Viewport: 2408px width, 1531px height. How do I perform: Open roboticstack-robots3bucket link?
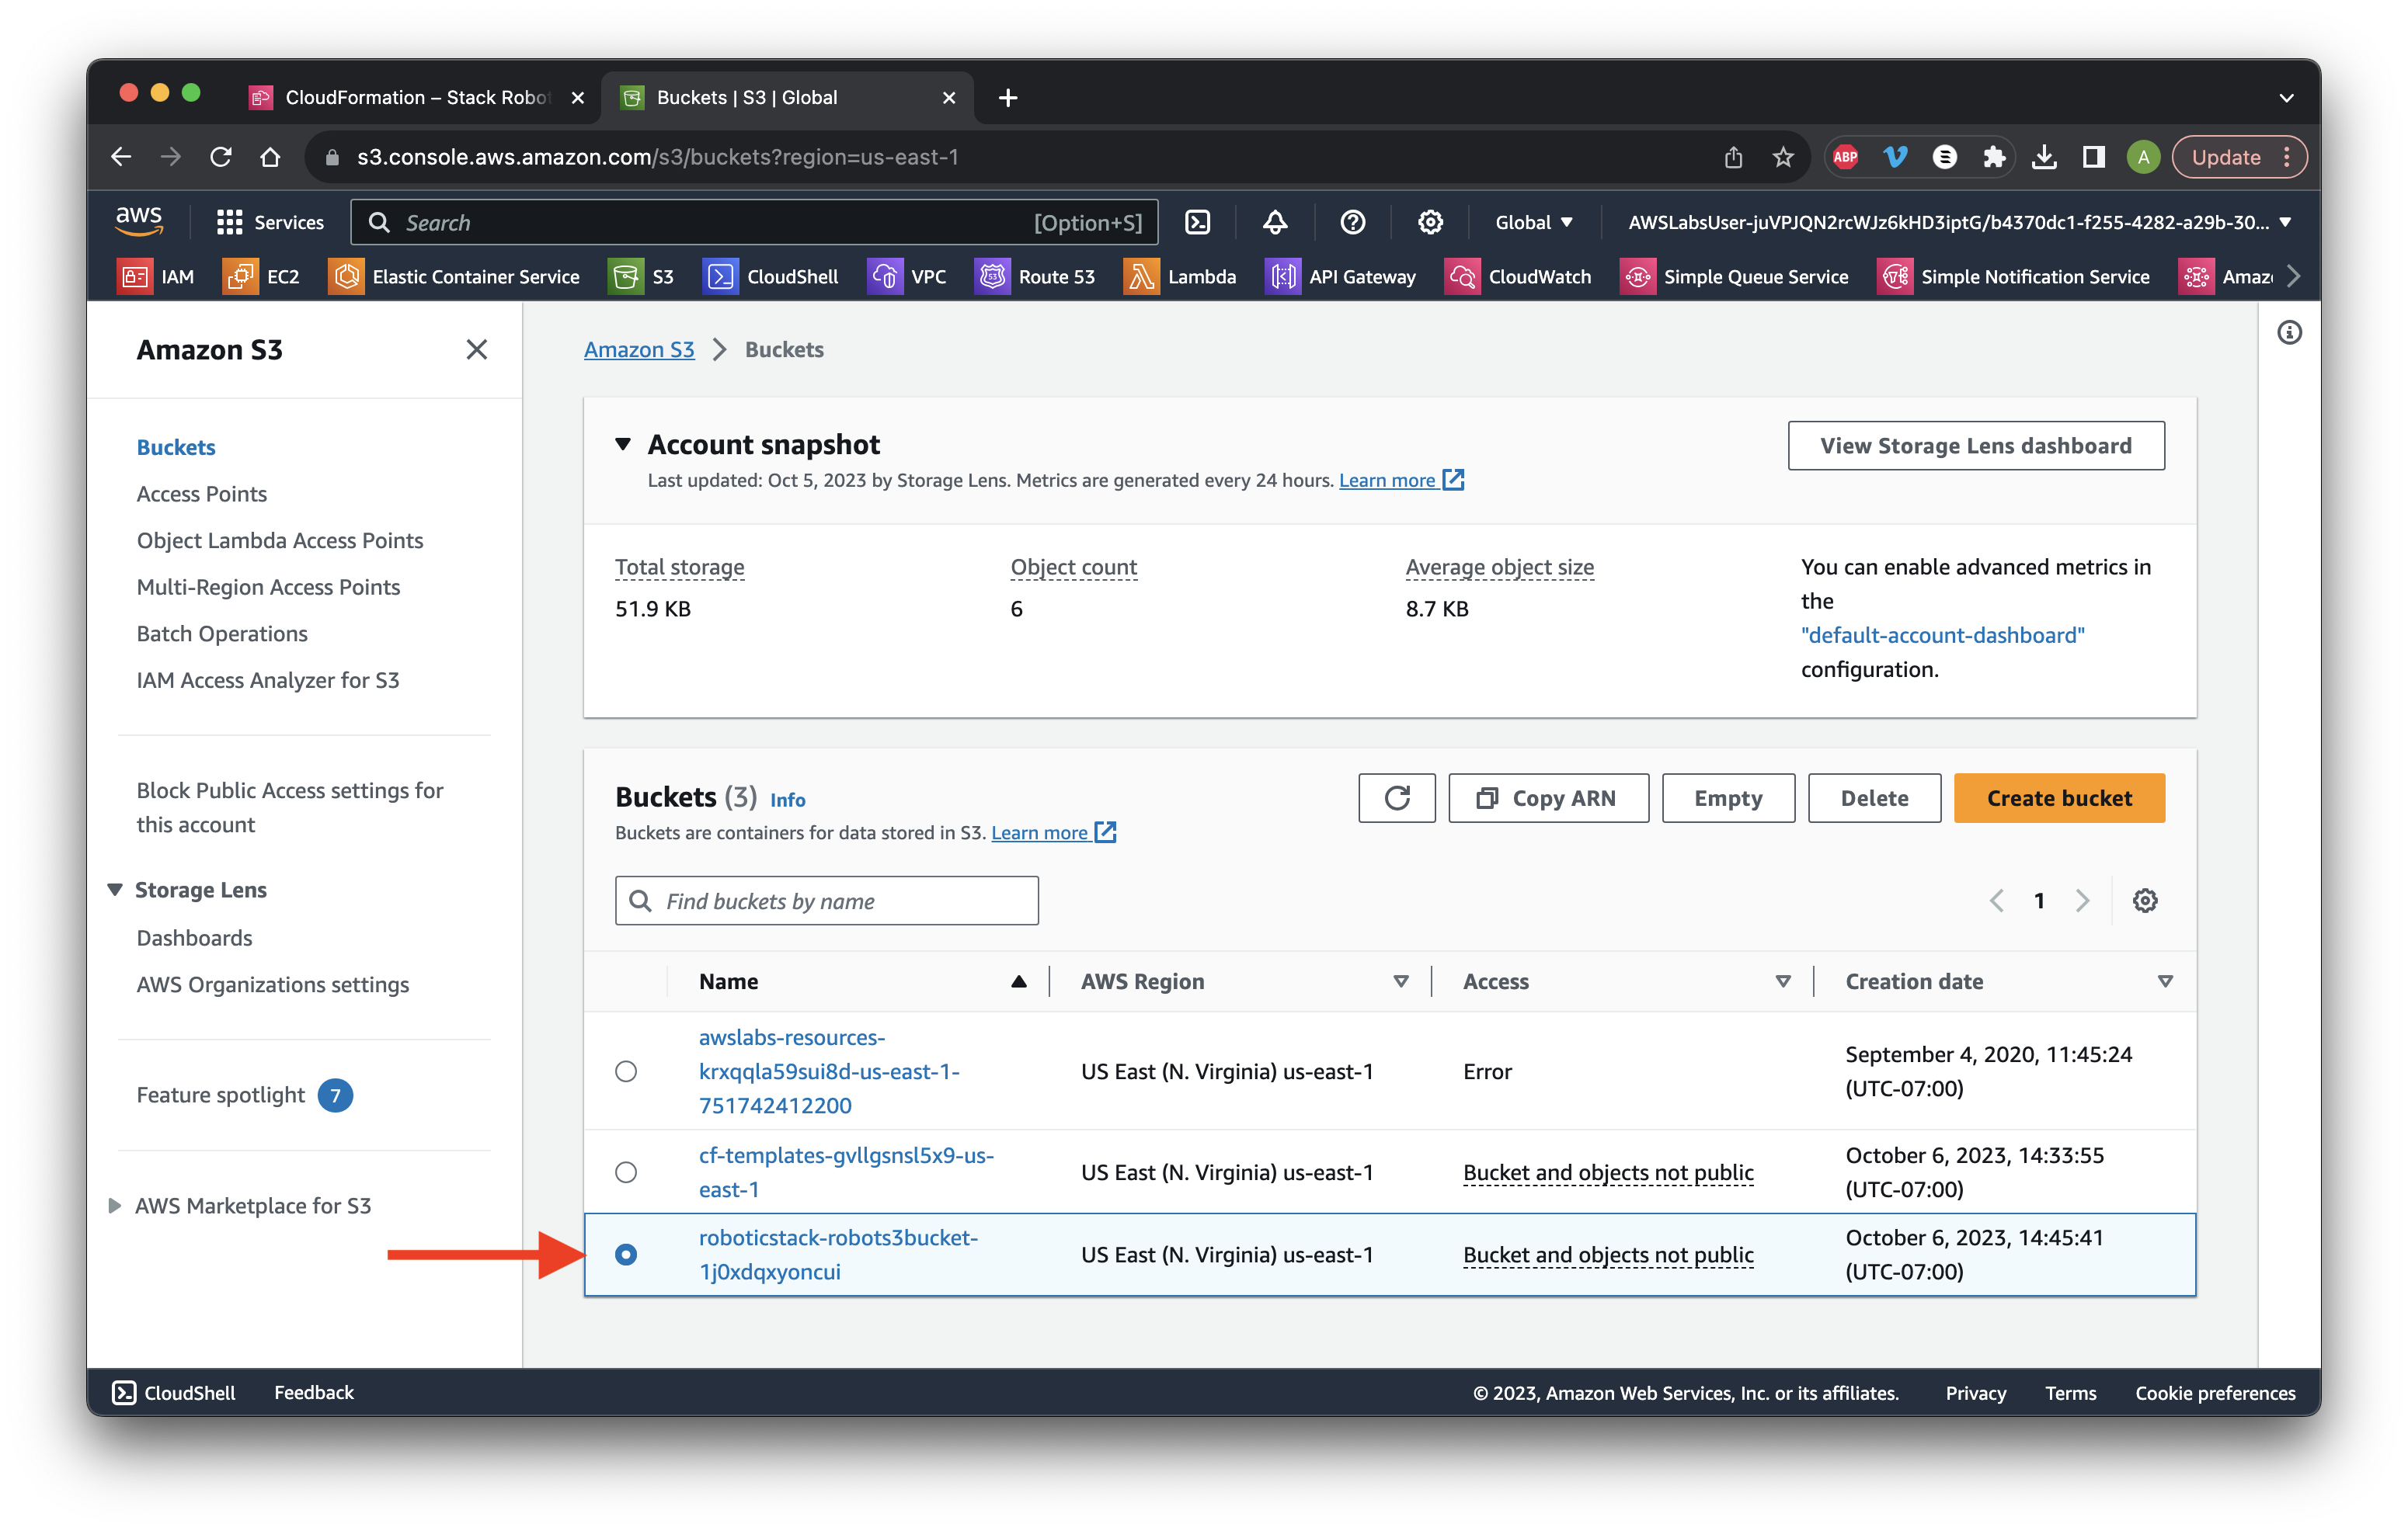[838, 1254]
